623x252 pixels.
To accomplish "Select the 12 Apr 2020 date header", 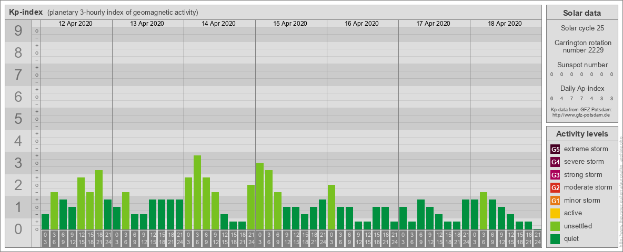I will pos(75,24).
